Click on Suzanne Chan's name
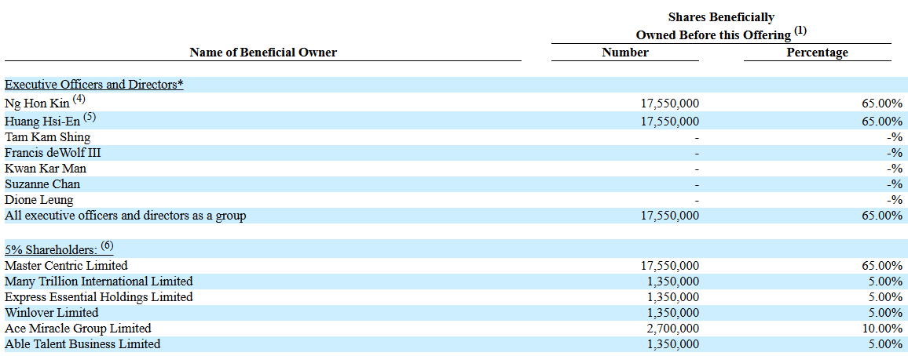Screen dimensions: 908x356 (42, 184)
